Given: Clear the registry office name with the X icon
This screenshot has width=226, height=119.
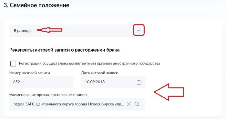Looking at the screenshot, I should [128, 104].
